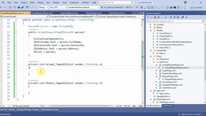Click the Solution Explorer search magnifier icon
Screen dimensions: 206x116
(x=203, y=21)
